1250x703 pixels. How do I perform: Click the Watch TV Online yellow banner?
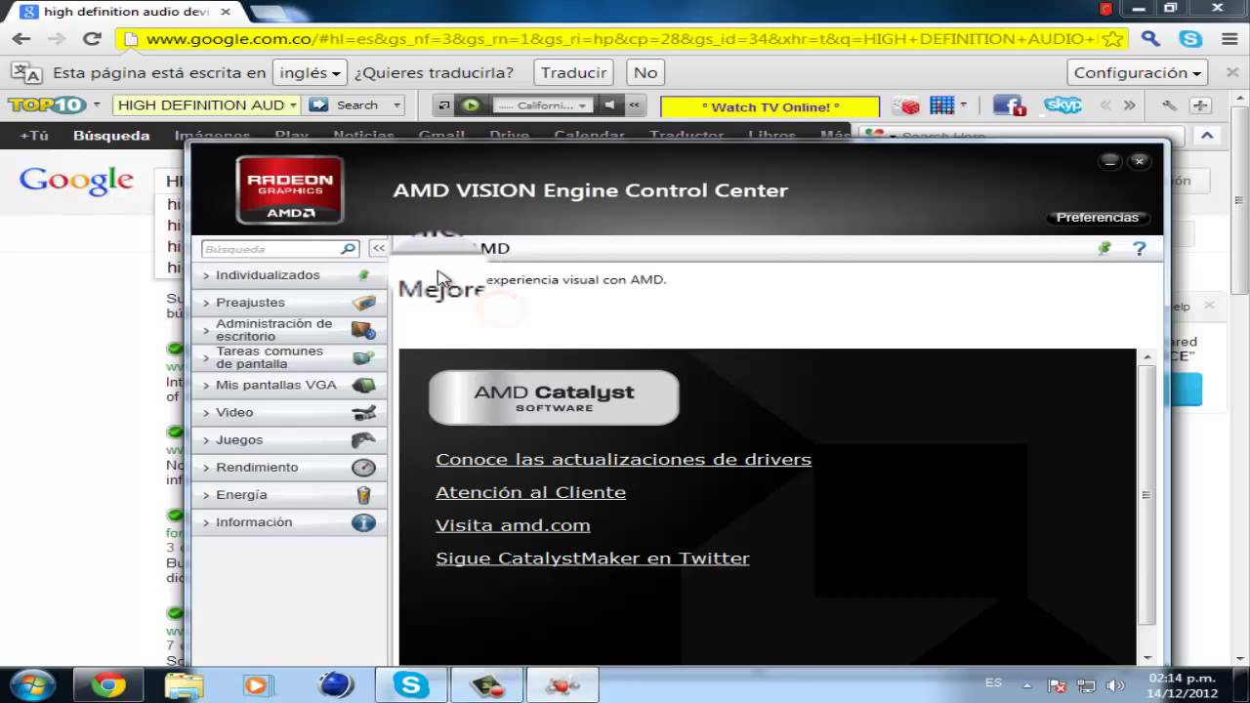pyautogui.click(x=770, y=106)
